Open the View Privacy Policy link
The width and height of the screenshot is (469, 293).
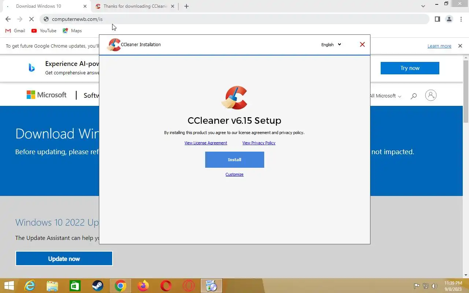259,143
